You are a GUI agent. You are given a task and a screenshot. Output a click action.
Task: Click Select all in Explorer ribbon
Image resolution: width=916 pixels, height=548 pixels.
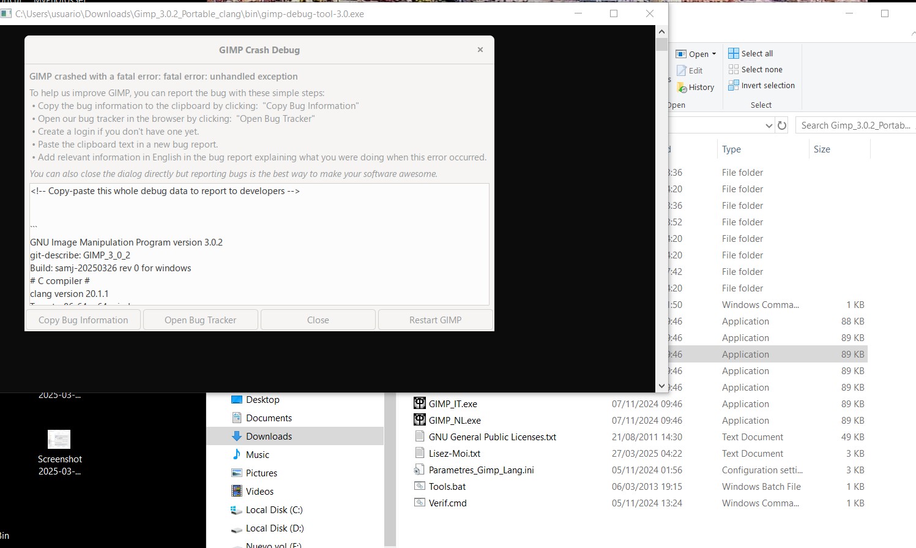click(750, 53)
